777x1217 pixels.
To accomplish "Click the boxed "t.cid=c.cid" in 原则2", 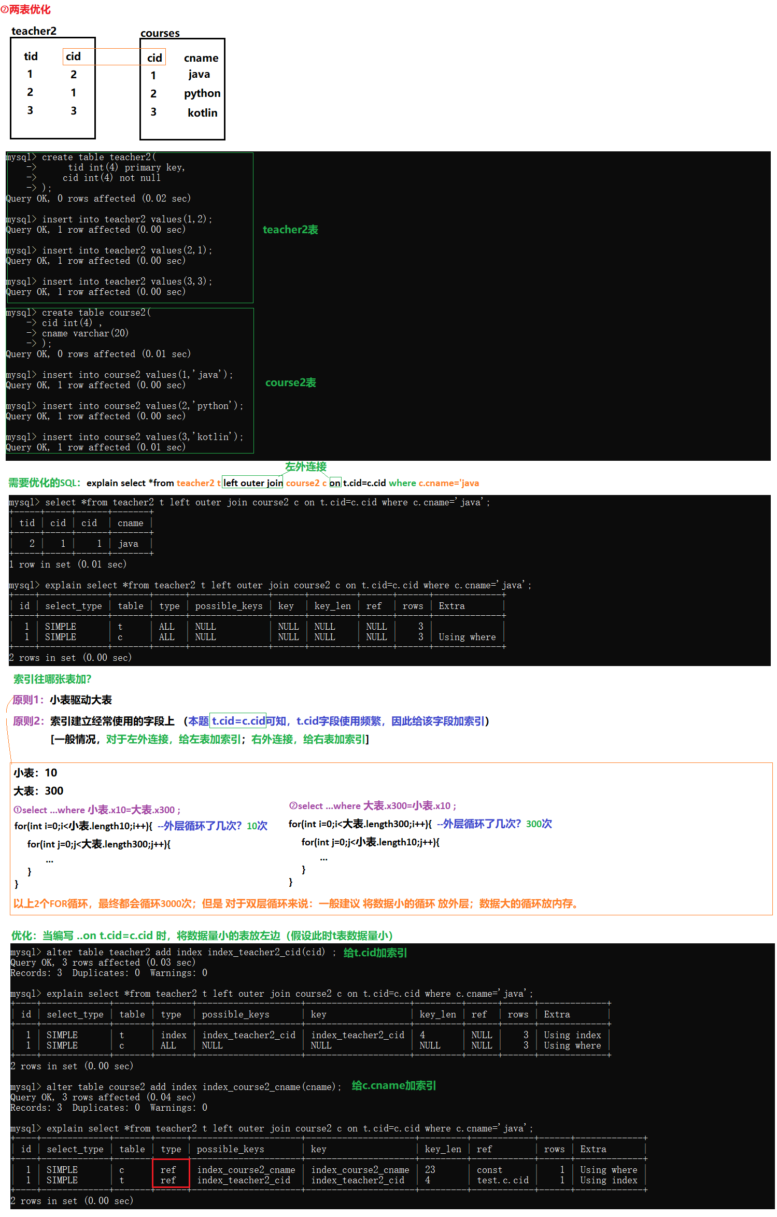I will 238,721.
